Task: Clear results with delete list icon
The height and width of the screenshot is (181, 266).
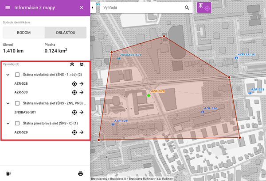Action: tap(8, 173)
